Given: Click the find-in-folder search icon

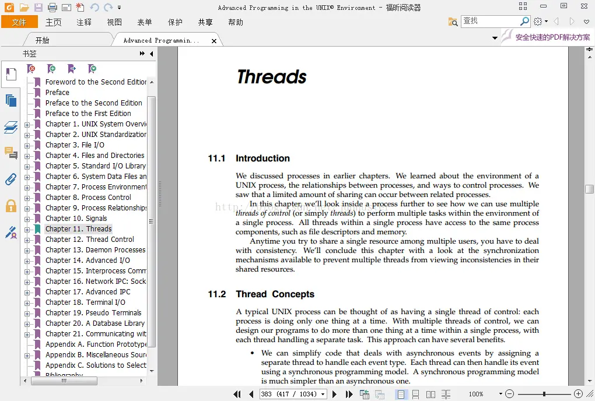Looking at the screenshot, I should [453, 22].
